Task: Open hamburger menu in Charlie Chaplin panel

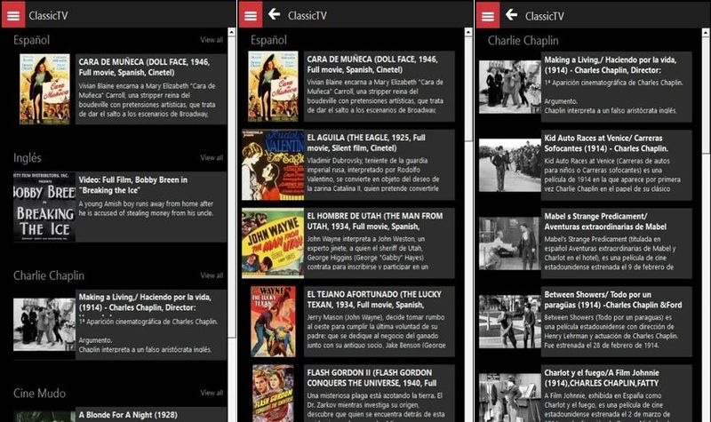Action: [488, 16]
